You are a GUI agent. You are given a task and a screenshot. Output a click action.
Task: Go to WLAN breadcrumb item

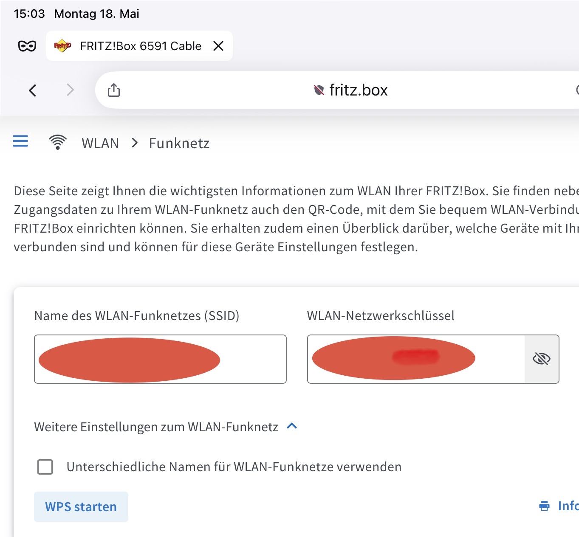click(100, 143)
